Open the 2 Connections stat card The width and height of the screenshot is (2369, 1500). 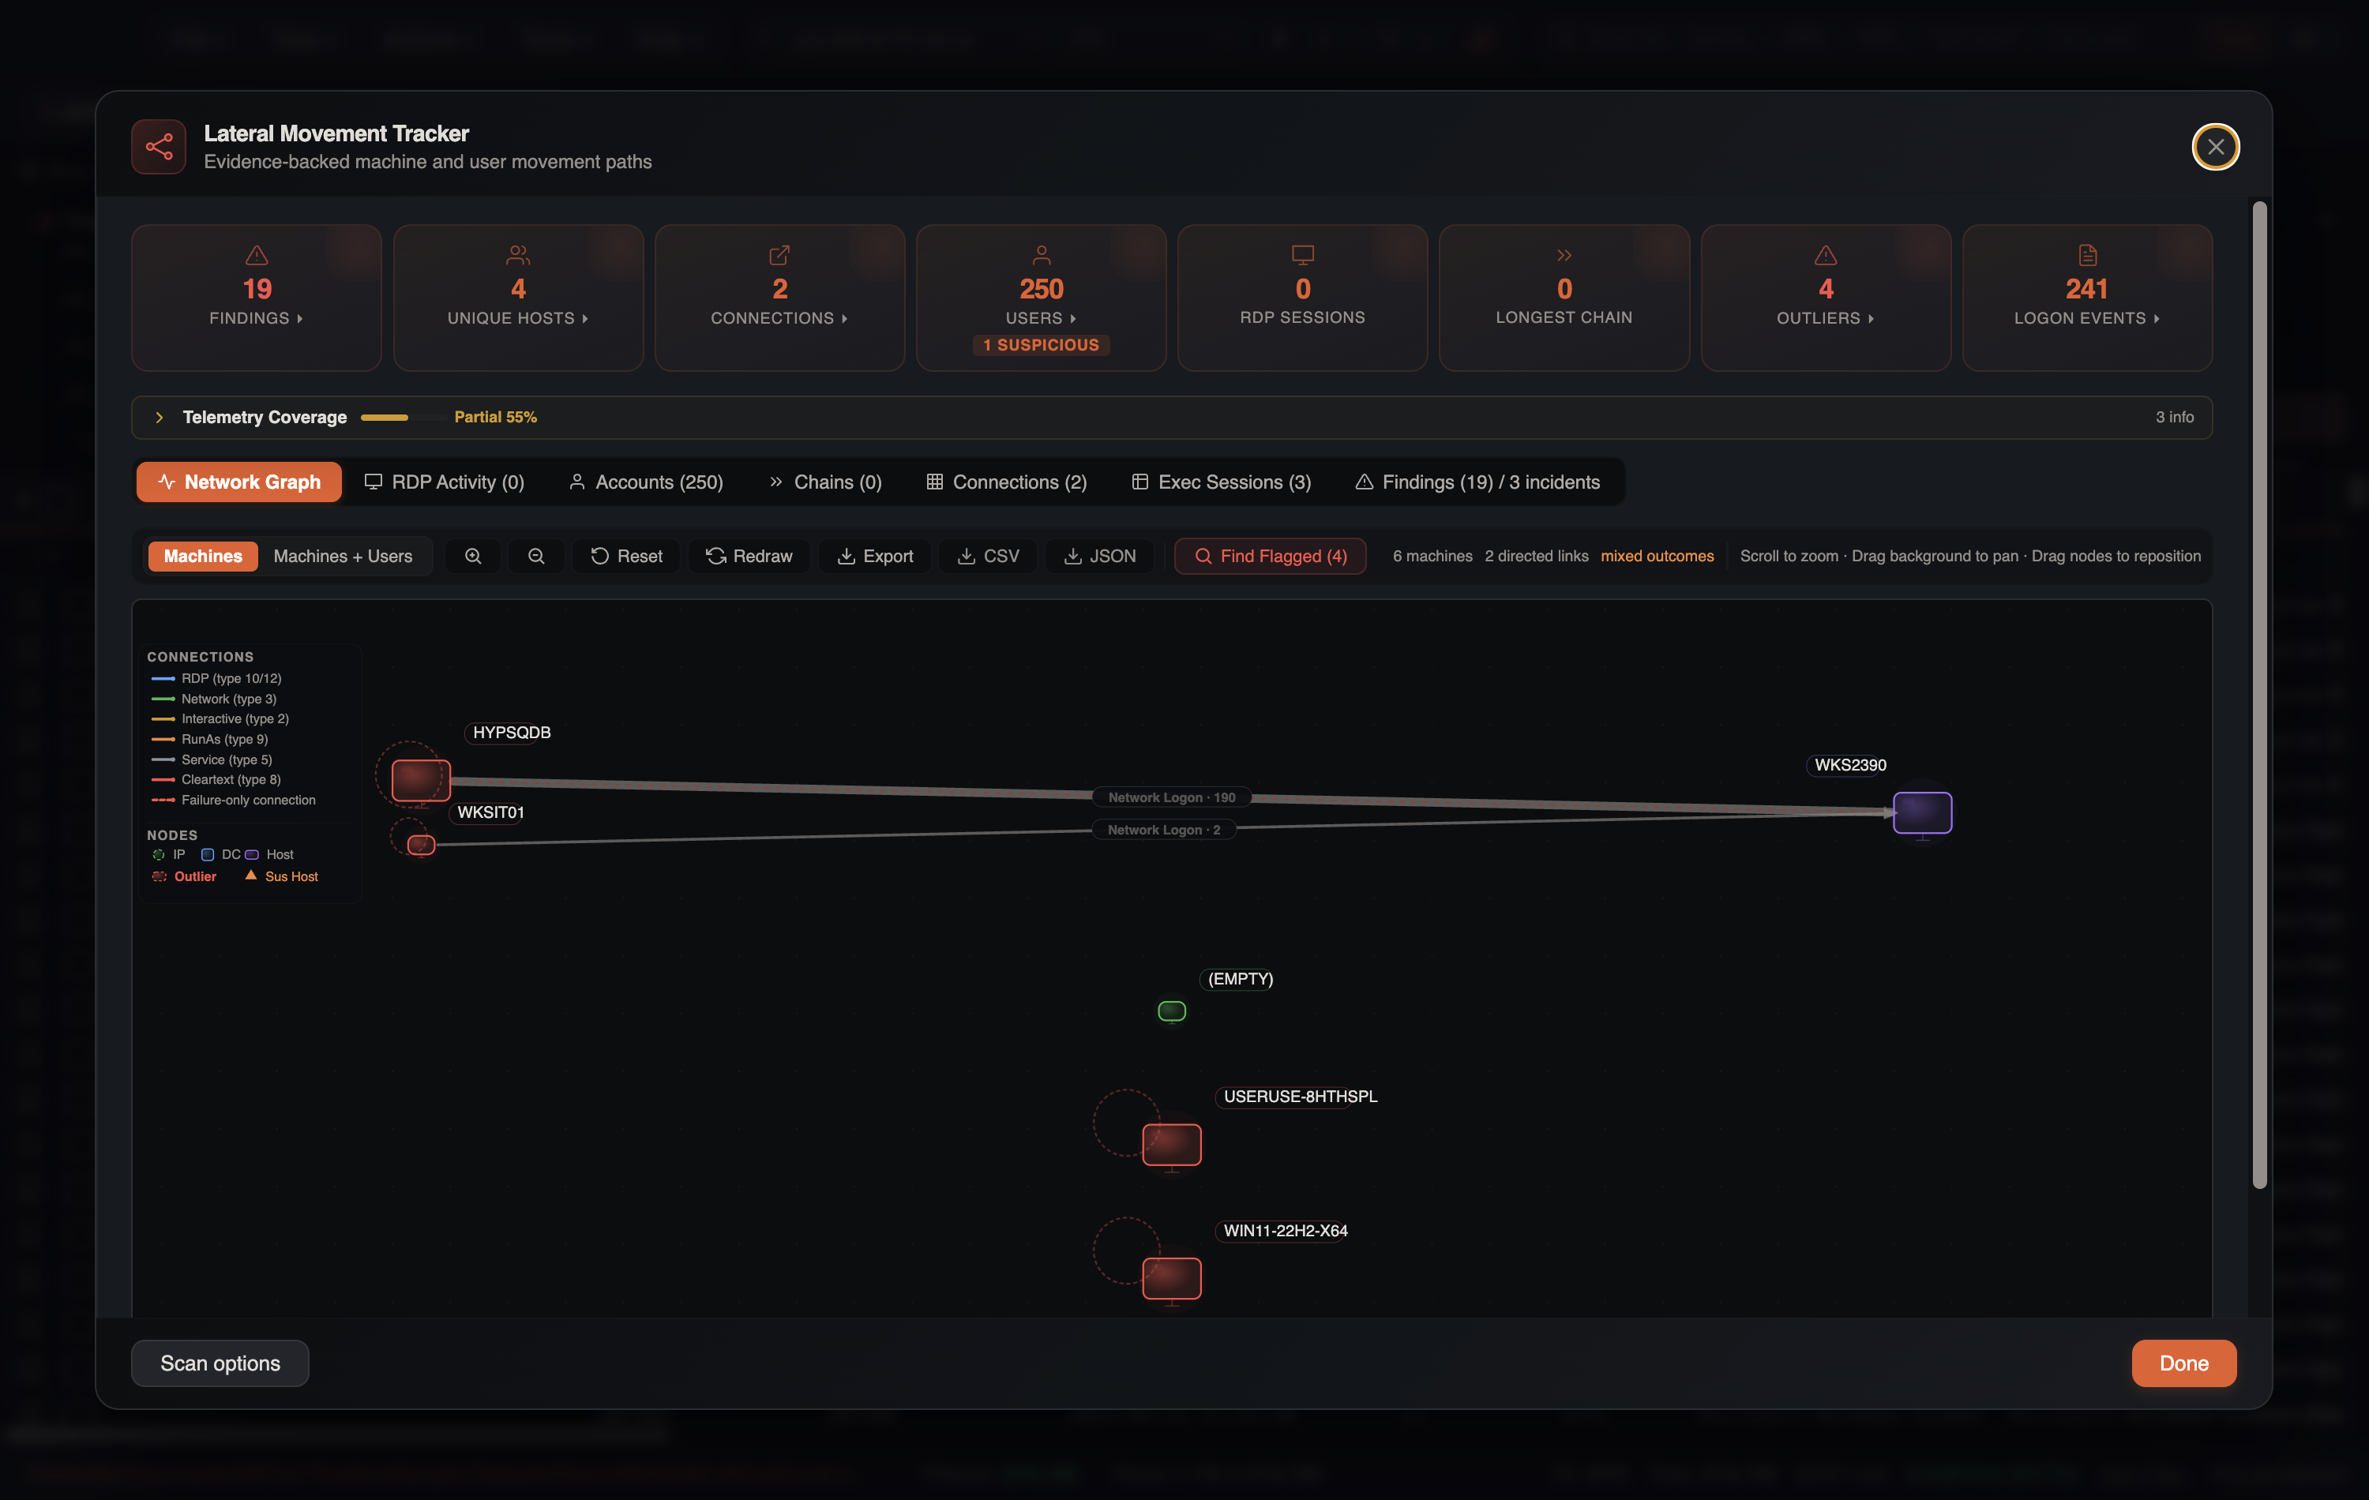[x=779, y=298]
